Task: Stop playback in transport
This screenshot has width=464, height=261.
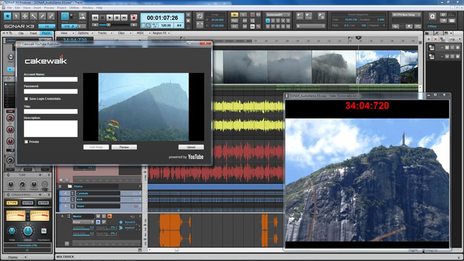Action: (x=103, y=18)
